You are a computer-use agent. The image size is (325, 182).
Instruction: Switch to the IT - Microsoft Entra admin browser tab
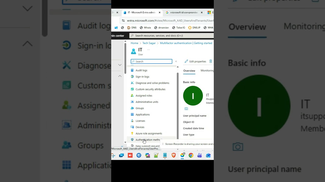(x=142, y=12)
